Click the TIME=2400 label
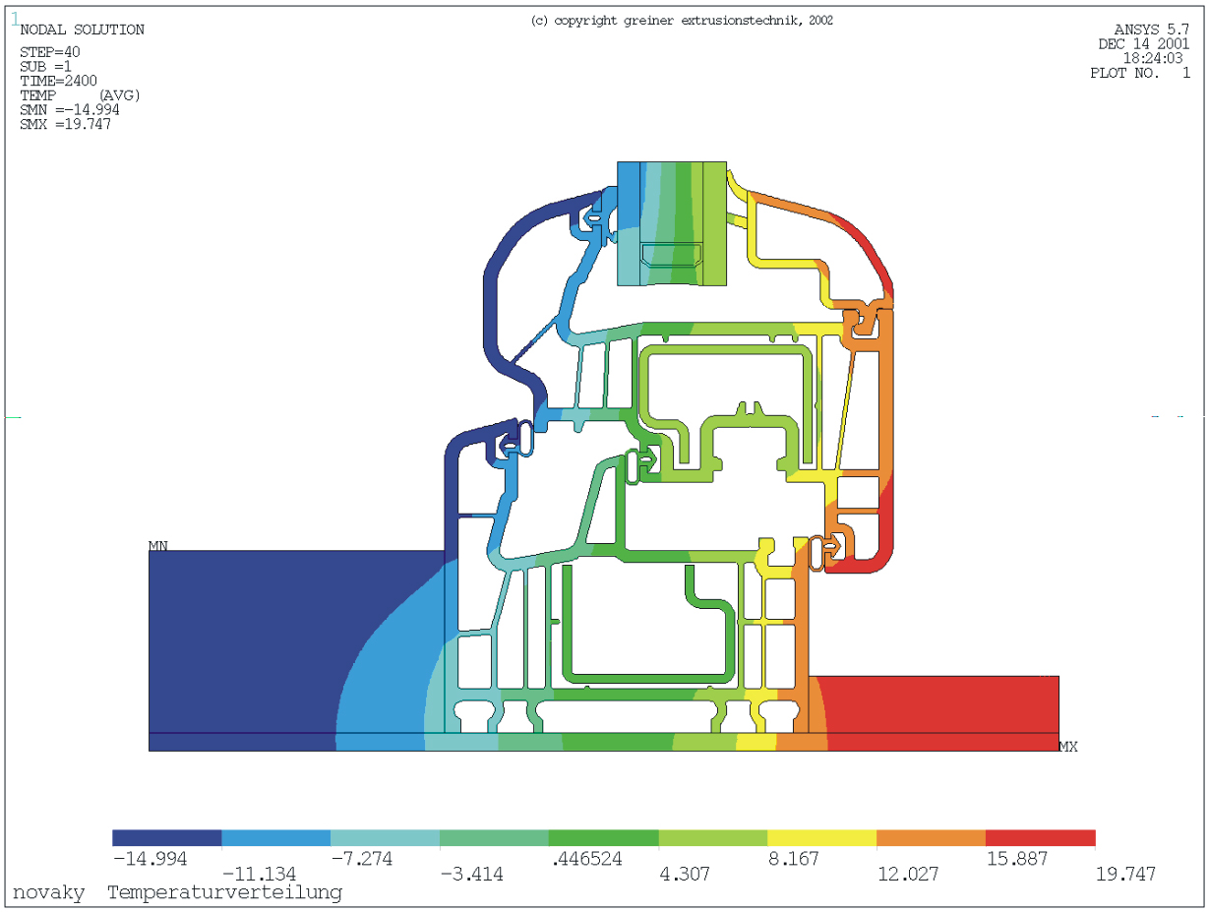 56,81
